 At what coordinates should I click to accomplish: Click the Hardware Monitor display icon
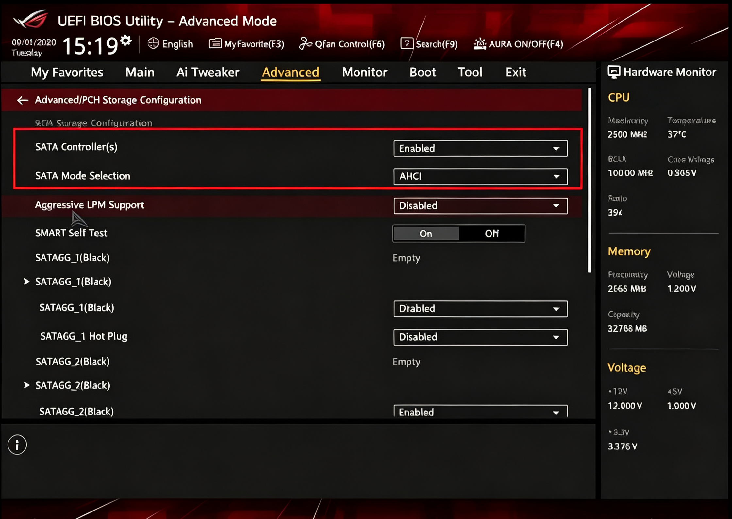(614, 72)
